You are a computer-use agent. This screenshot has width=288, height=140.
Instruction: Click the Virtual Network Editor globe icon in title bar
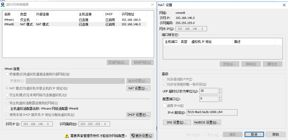pyautogui.click(x=3, y=5)
